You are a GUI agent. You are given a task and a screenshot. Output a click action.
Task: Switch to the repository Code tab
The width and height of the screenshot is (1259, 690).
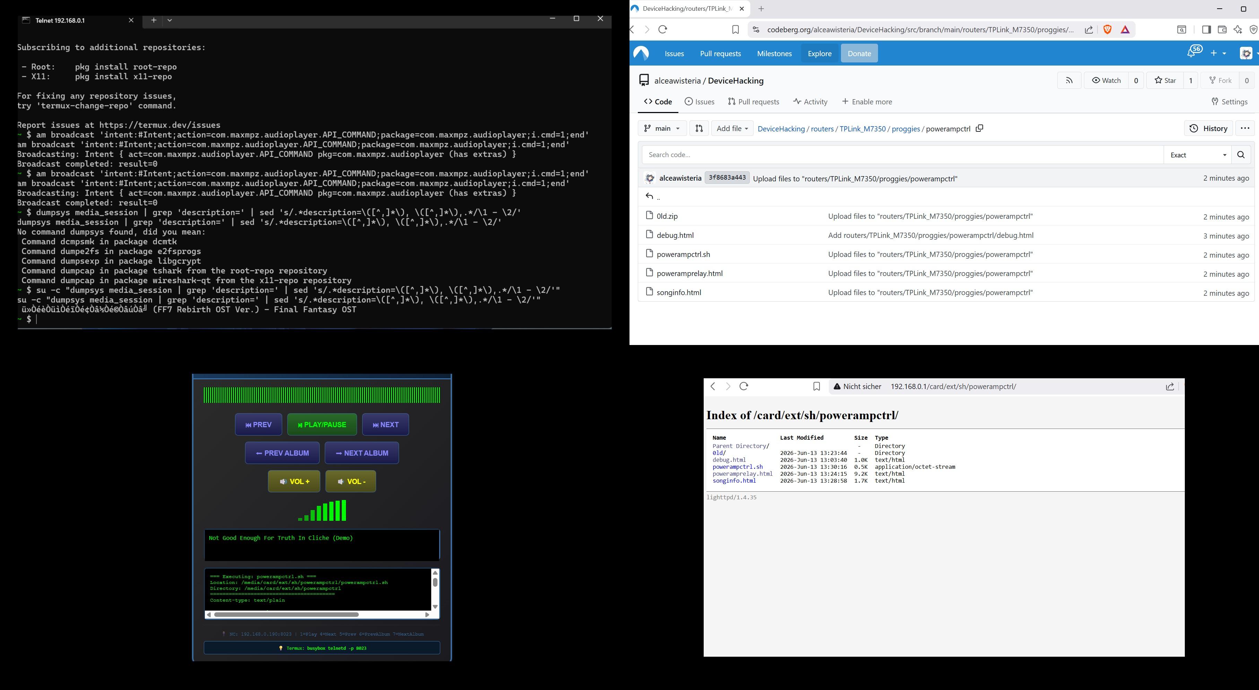pos(658,102)
